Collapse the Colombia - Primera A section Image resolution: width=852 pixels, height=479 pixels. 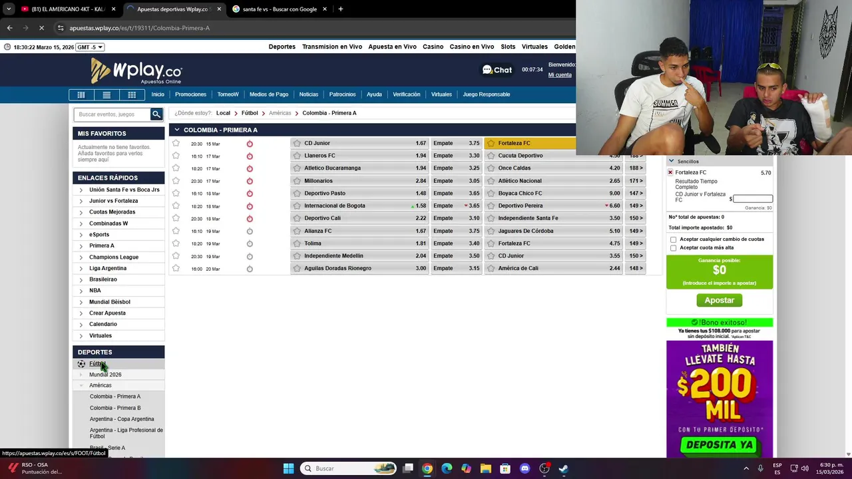click(176, 130)
